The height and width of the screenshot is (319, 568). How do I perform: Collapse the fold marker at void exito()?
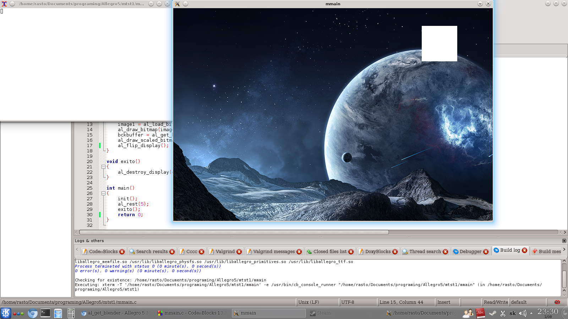(103, 167)
